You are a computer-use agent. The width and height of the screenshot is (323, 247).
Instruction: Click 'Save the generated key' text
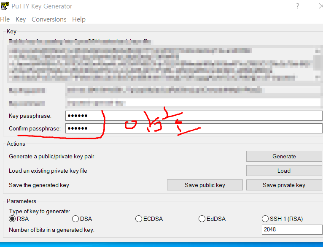39,185
